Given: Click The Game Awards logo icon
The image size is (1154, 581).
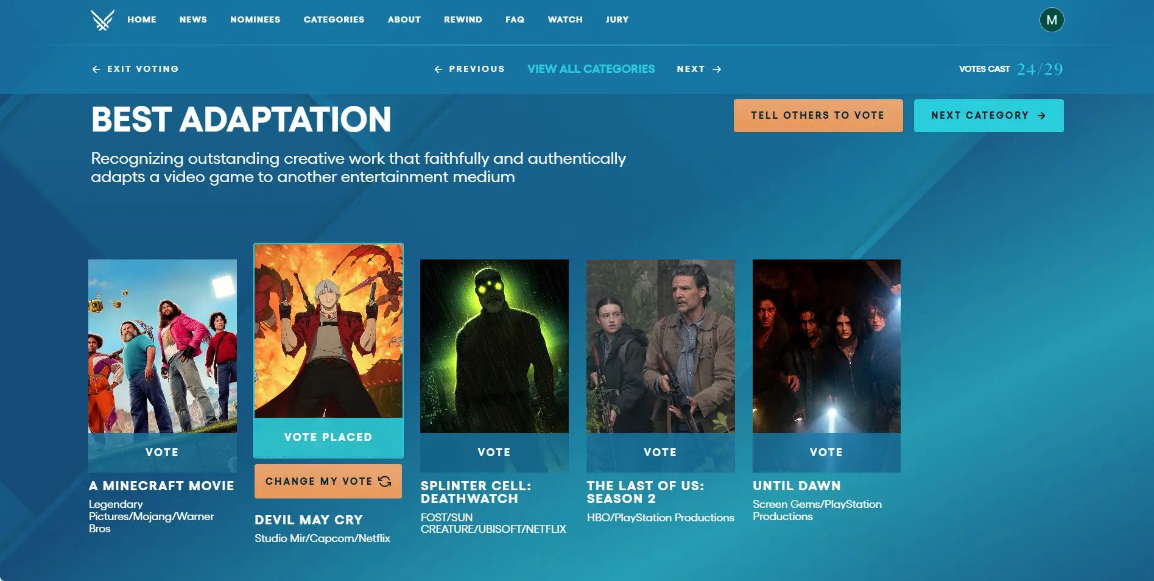Looking at the screenshot, I should 102,19.
